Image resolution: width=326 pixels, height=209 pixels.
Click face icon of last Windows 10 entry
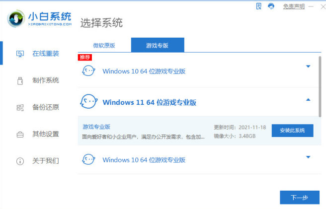point(88,159)
